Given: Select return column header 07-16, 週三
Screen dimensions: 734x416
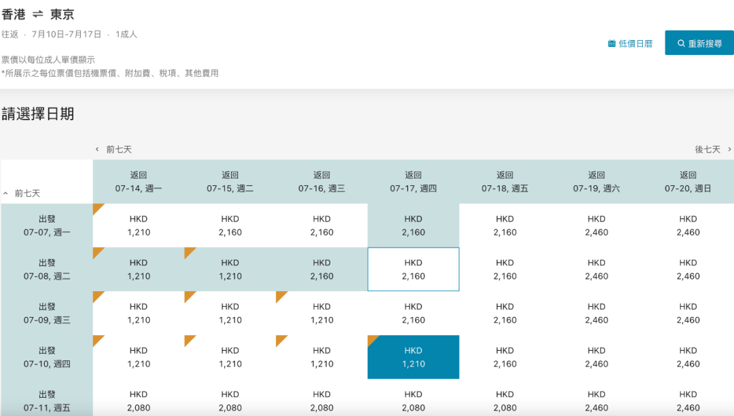Looking at the screenshot, I should tap(321, 182).
